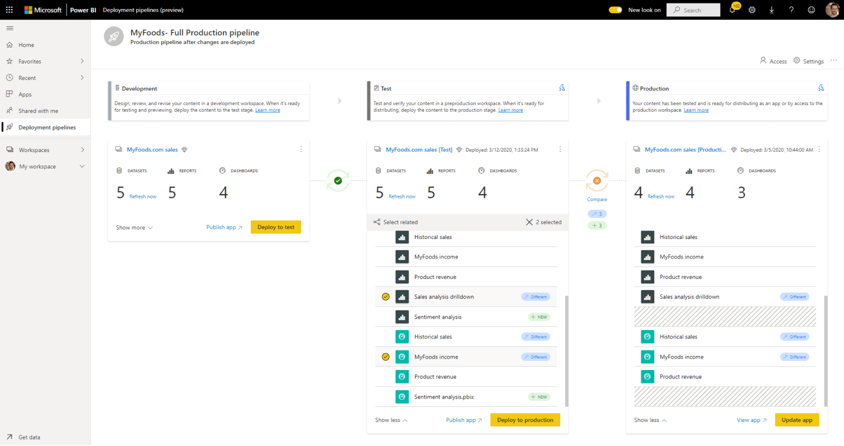Viewport: 844px width, 446px height.
Task: Open Shared with me
Action: tap(38, 111)
